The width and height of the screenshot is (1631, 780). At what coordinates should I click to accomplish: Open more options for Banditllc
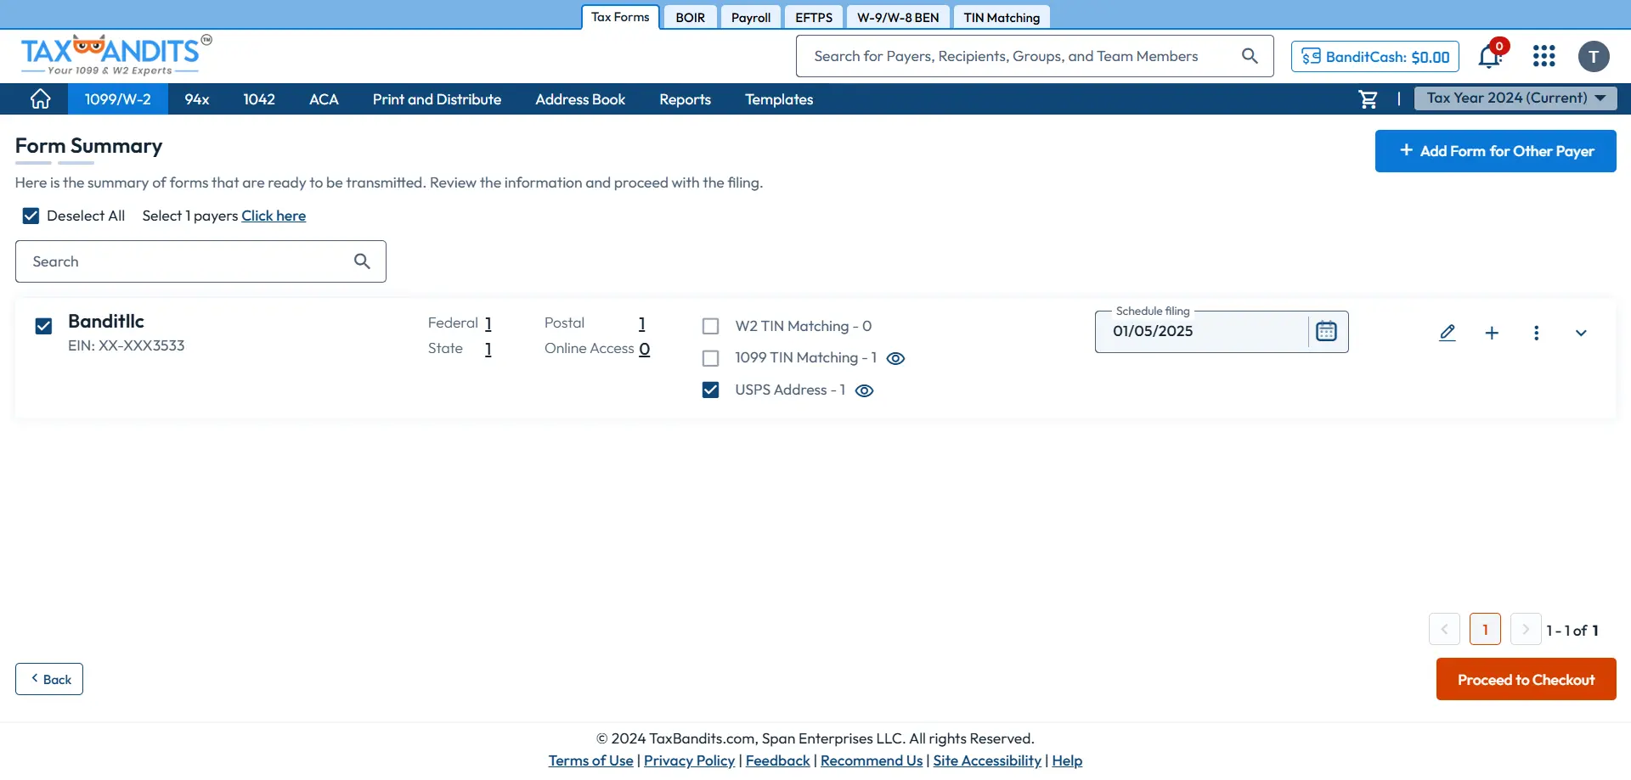(x=1536, y=333)
